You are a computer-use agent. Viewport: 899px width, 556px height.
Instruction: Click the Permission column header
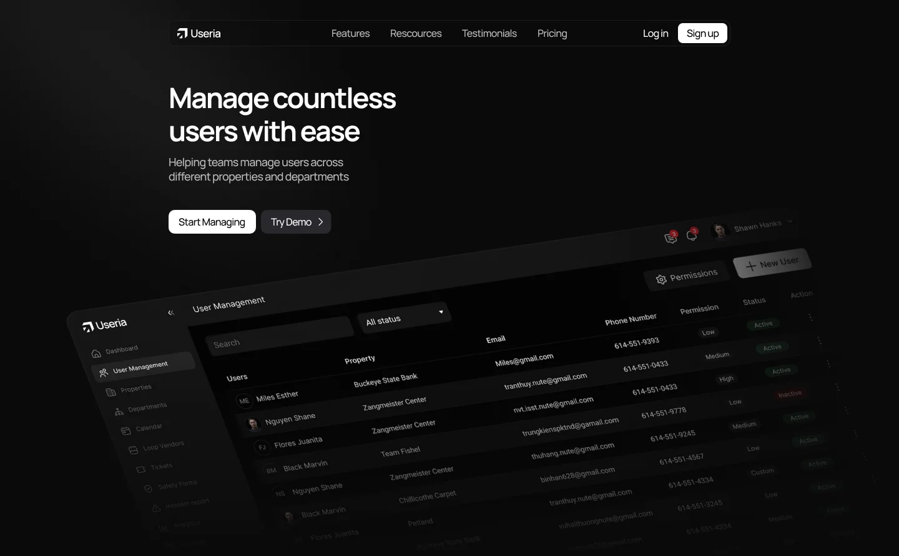coord(699,309)
